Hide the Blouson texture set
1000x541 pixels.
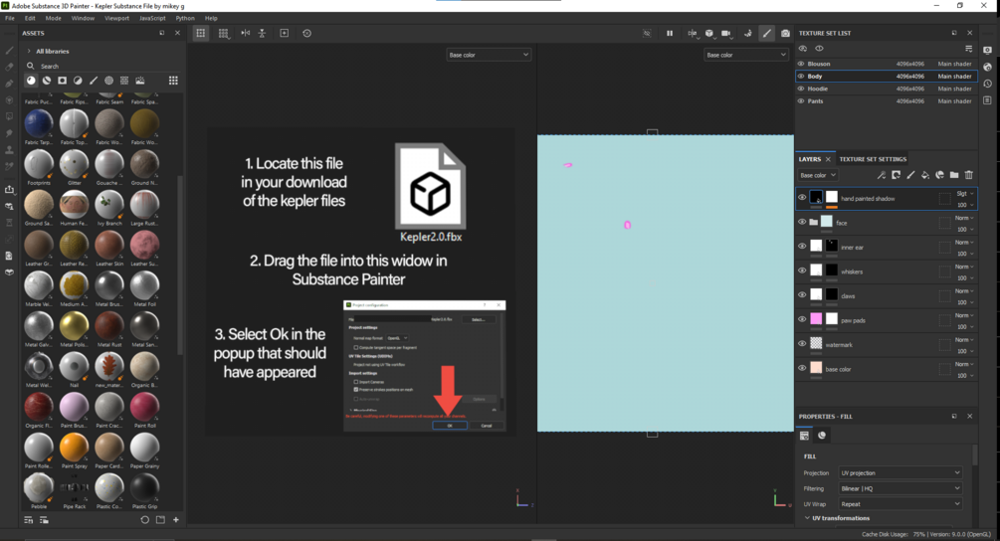pyautogui.click(x=801, y=64)
